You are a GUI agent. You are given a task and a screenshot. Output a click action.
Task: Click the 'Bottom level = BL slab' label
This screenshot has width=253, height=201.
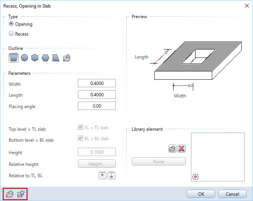tap(31, 140)
